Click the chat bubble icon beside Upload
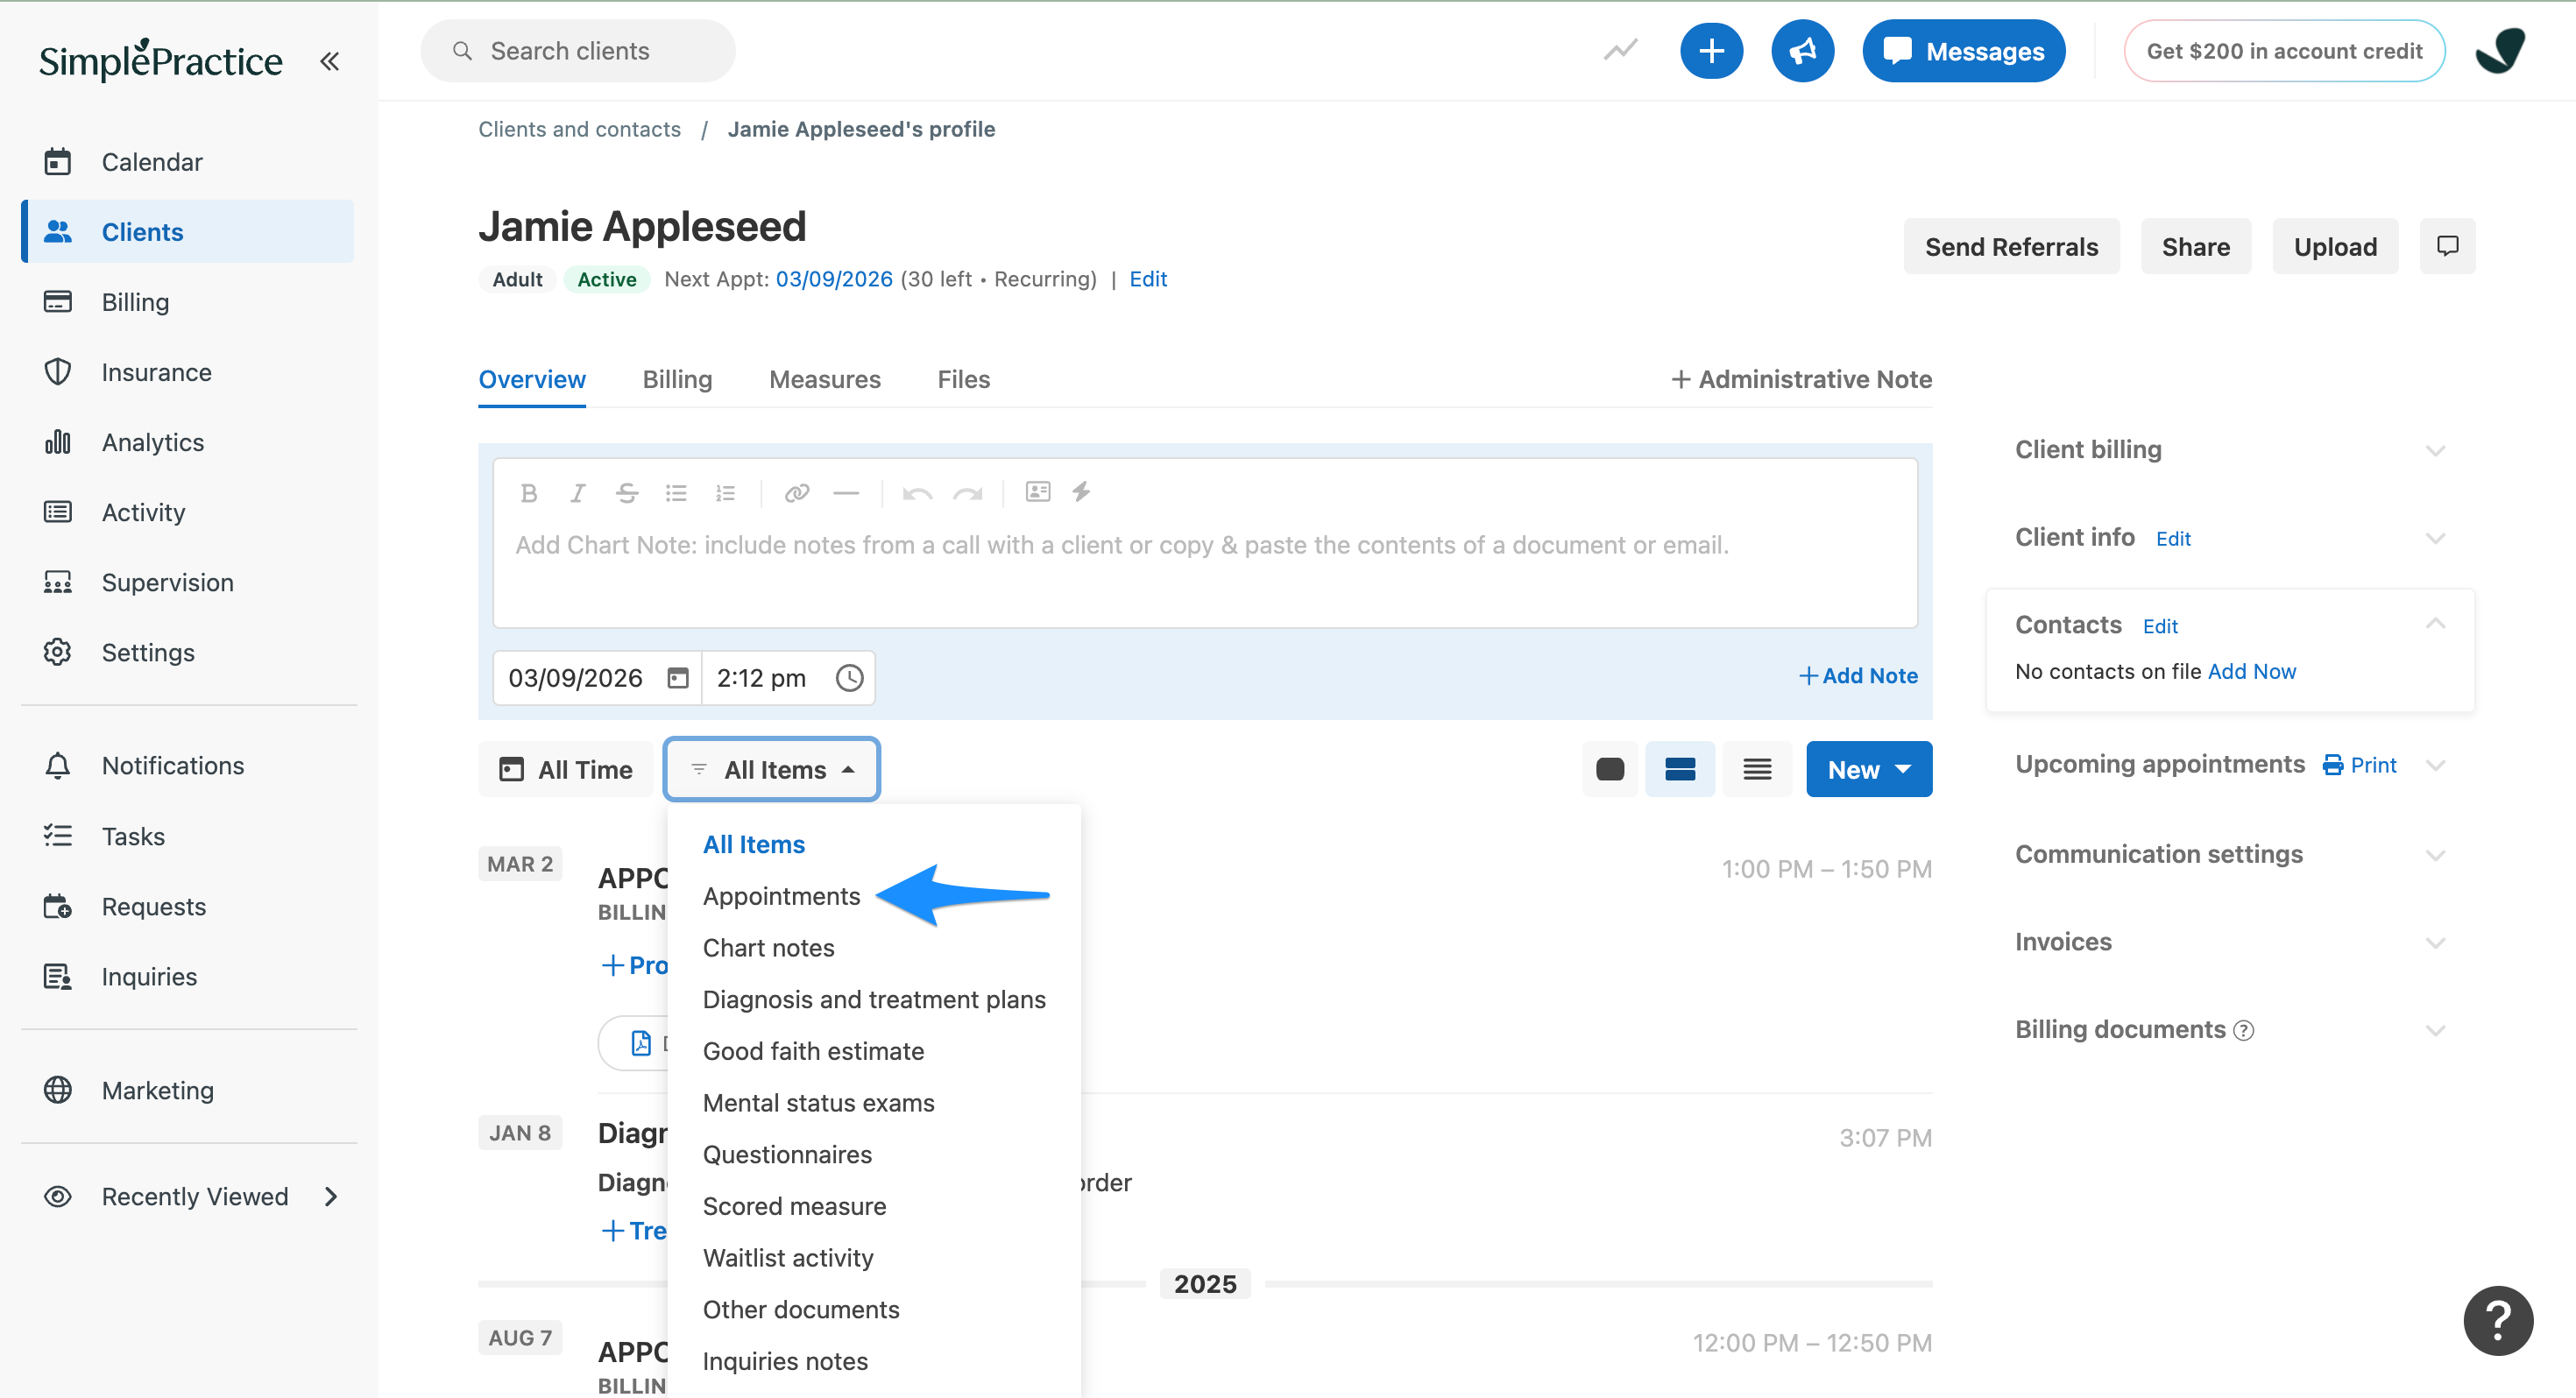Screen dimensions: 2576x1398 (2447, 246)
